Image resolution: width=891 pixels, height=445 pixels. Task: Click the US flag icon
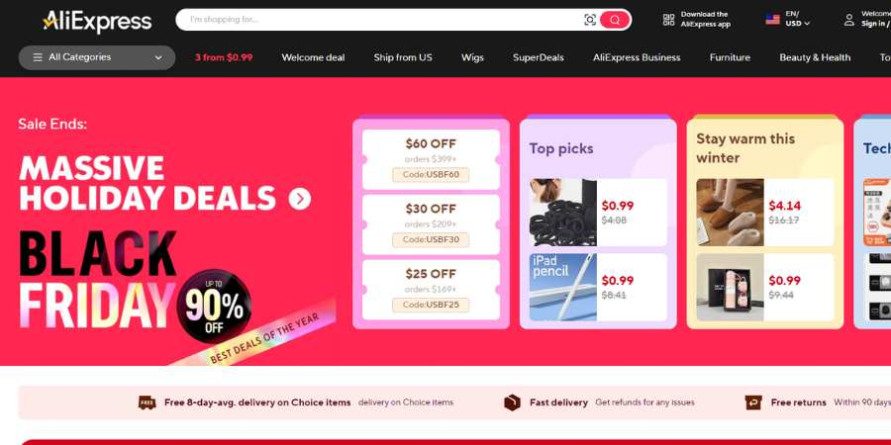pyautogui.click(x=772, y=20)
